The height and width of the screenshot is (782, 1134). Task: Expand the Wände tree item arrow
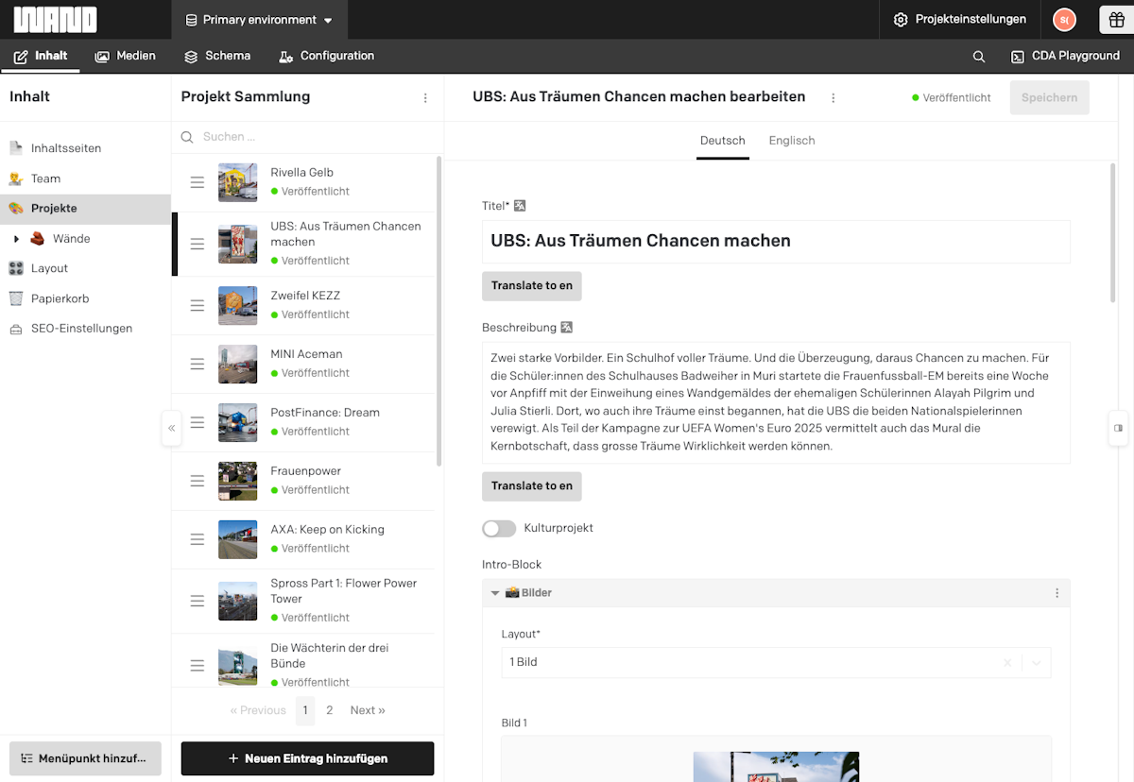pyautogui.click(x=16, y=239)
